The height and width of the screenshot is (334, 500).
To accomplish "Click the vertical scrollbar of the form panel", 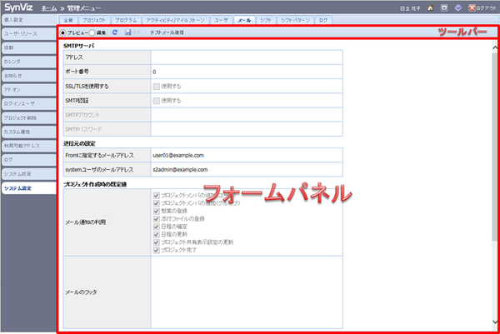I will point(496,183).
